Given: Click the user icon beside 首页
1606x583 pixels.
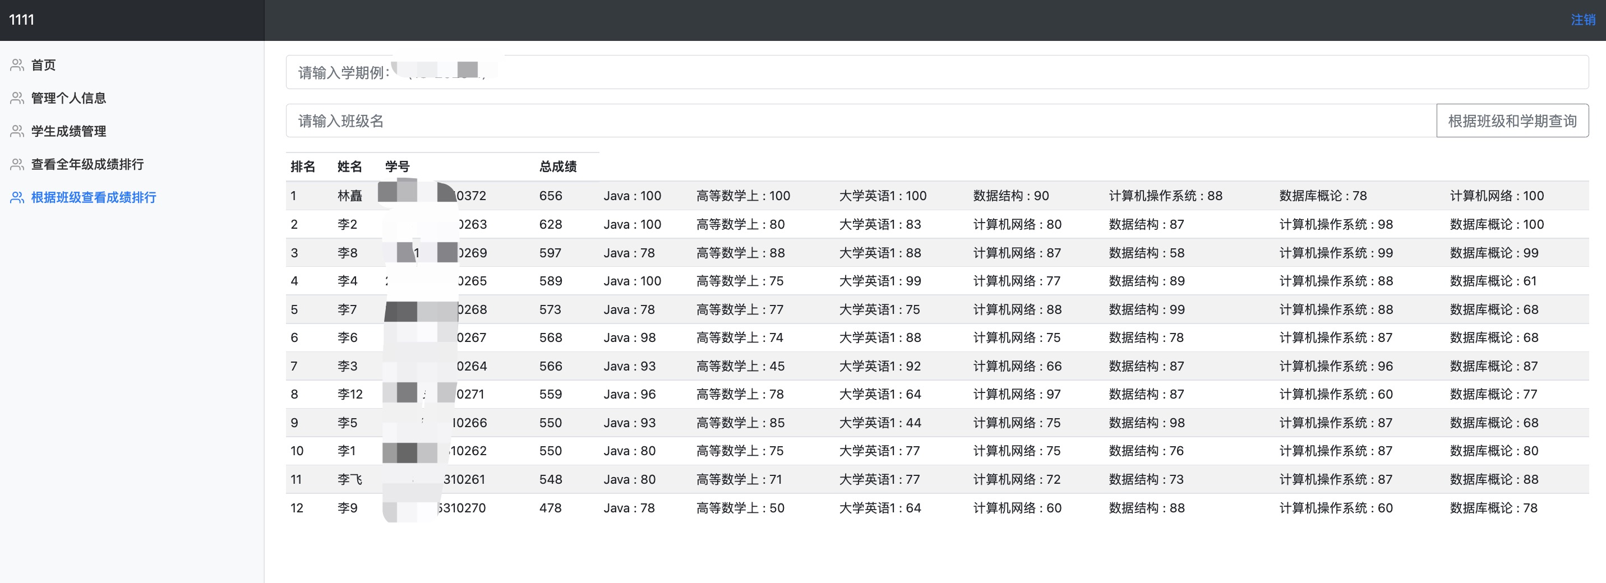Looking at the screenshot, I should (x=17, y=65).
